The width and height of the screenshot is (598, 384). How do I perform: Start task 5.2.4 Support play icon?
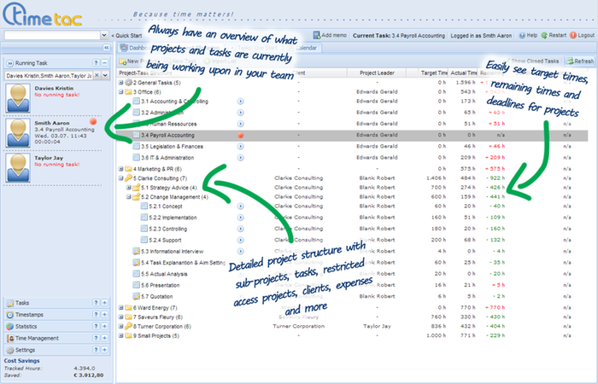coord(240,240)
